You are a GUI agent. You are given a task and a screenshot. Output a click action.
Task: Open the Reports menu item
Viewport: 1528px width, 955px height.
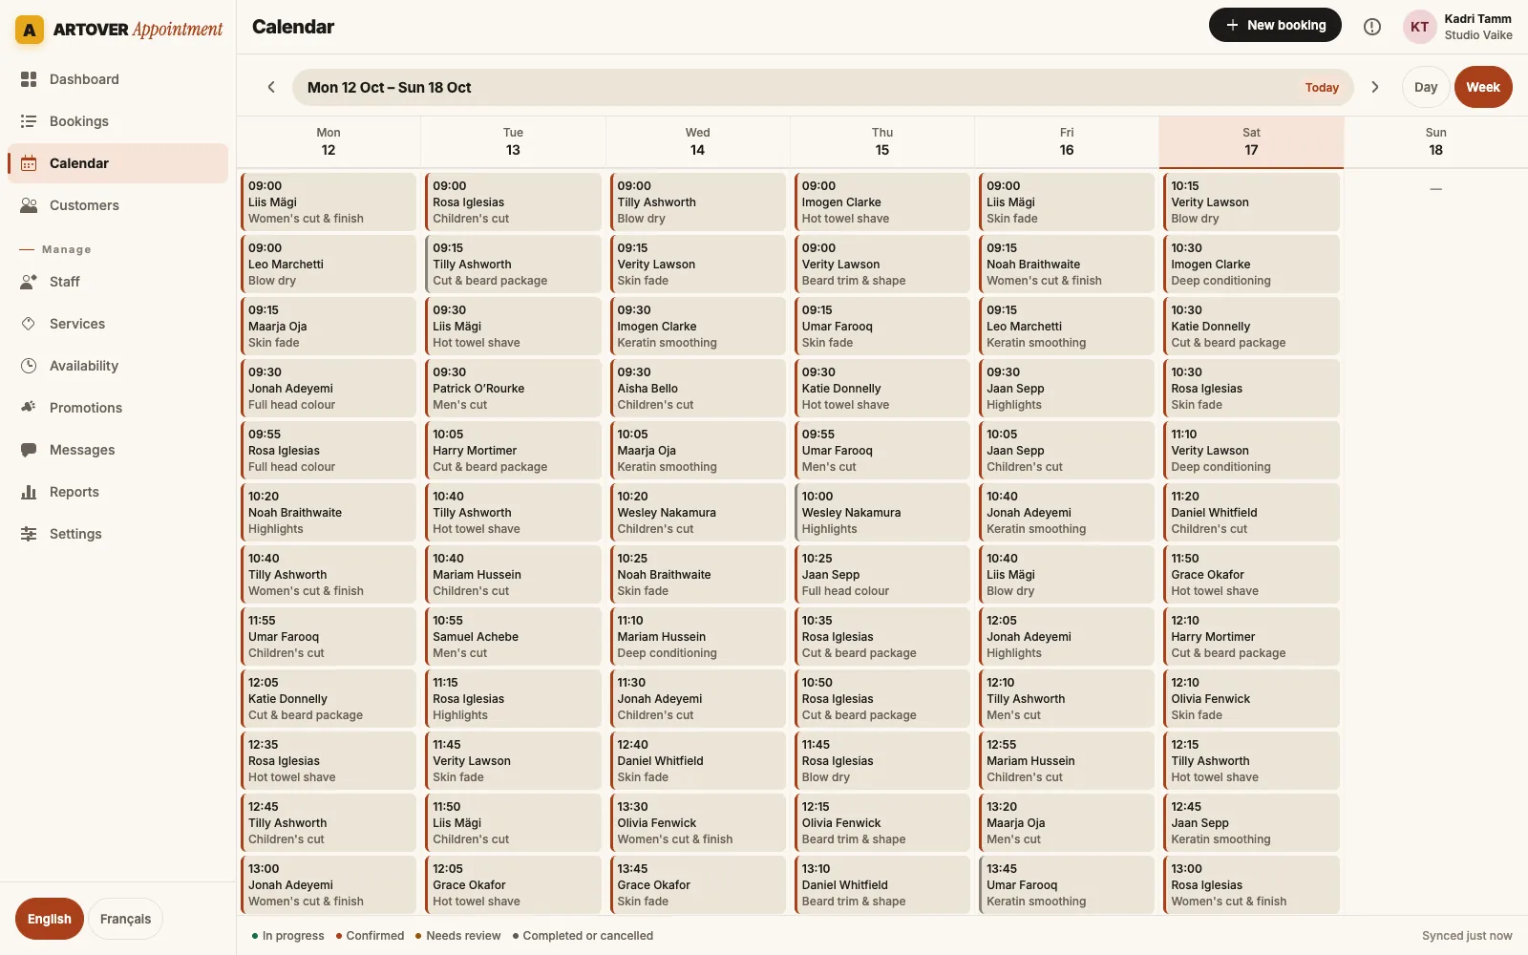(118, 492)
